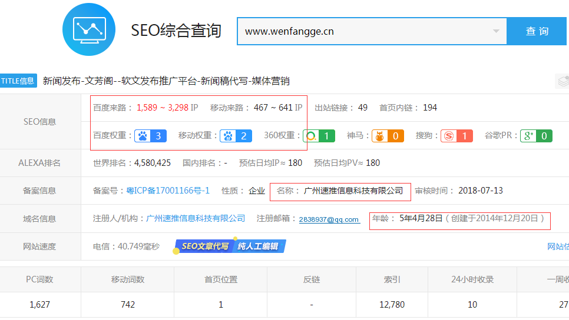
Task: Open ICP record 粤ICP备17001166号-1 link
Action: 168,191
